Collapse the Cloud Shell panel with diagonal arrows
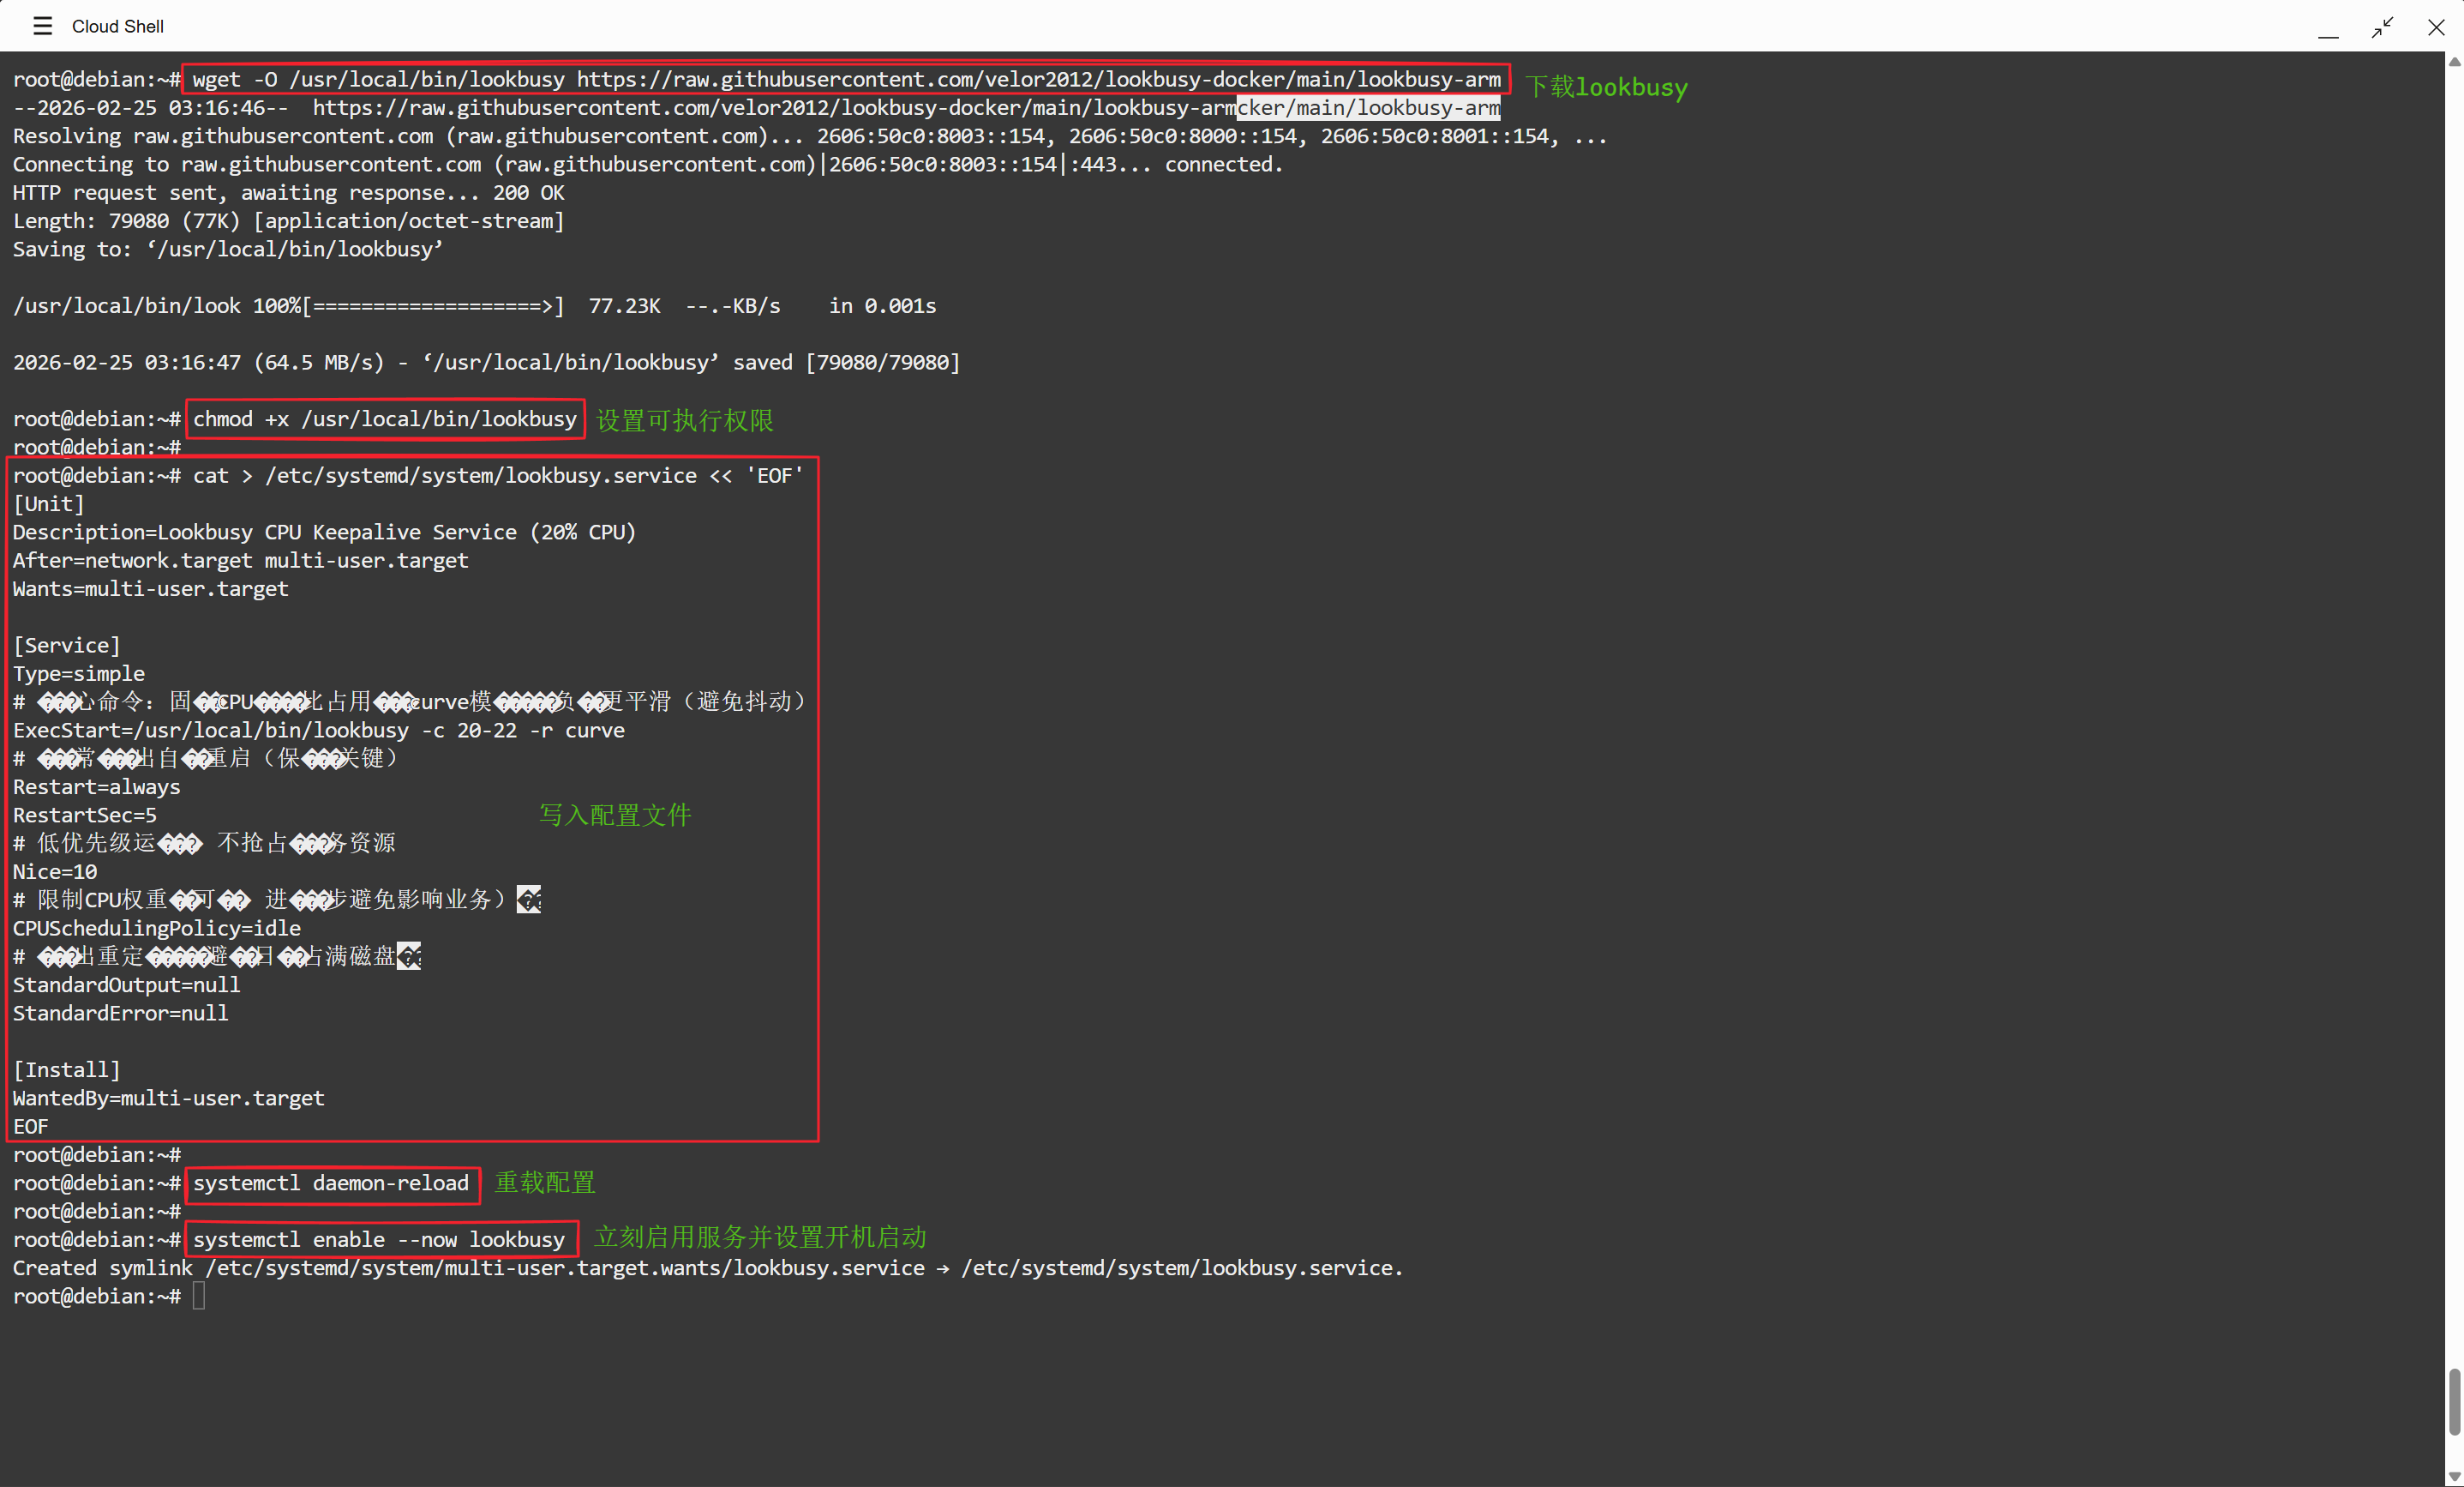This screenshot has width=2464, height=1487. [x=2383, y=27]
